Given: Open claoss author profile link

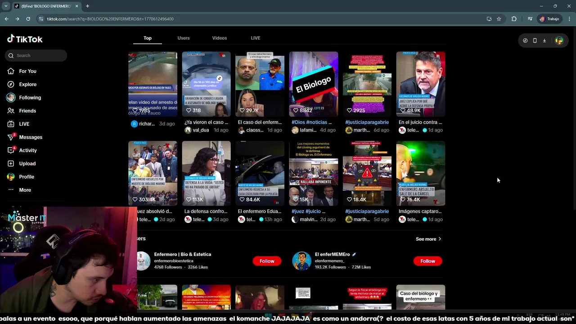Looking at the screenshot, I should coord(251,130).
